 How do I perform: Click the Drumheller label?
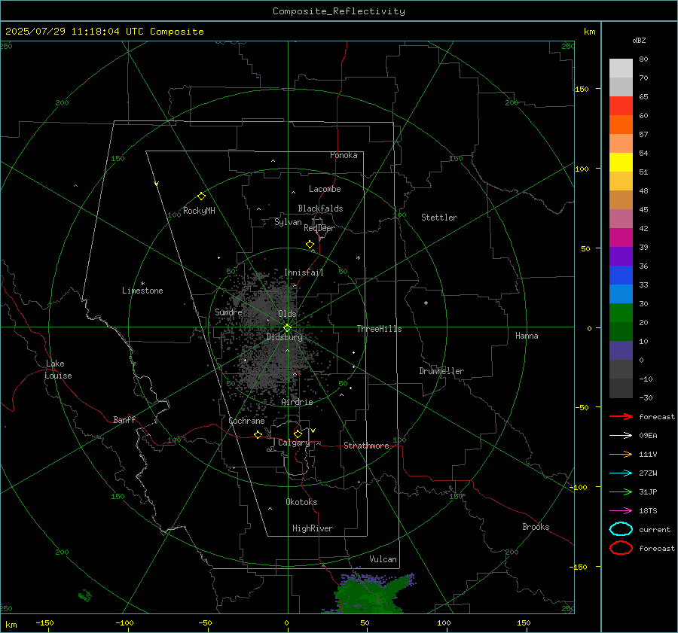coord(441,371)
